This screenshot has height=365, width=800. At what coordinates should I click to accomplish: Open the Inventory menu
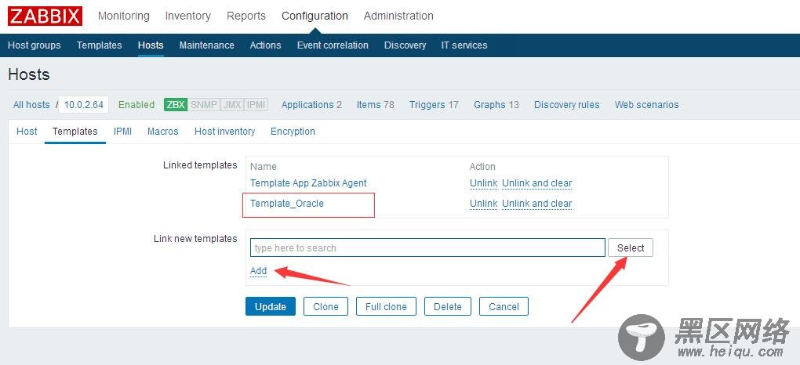coord(187,16)
